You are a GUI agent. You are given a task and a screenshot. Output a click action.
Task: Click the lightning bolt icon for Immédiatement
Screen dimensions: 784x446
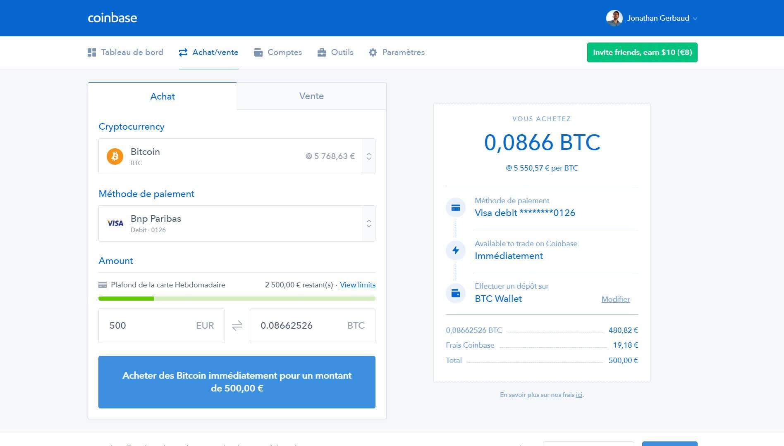point(456,250)
